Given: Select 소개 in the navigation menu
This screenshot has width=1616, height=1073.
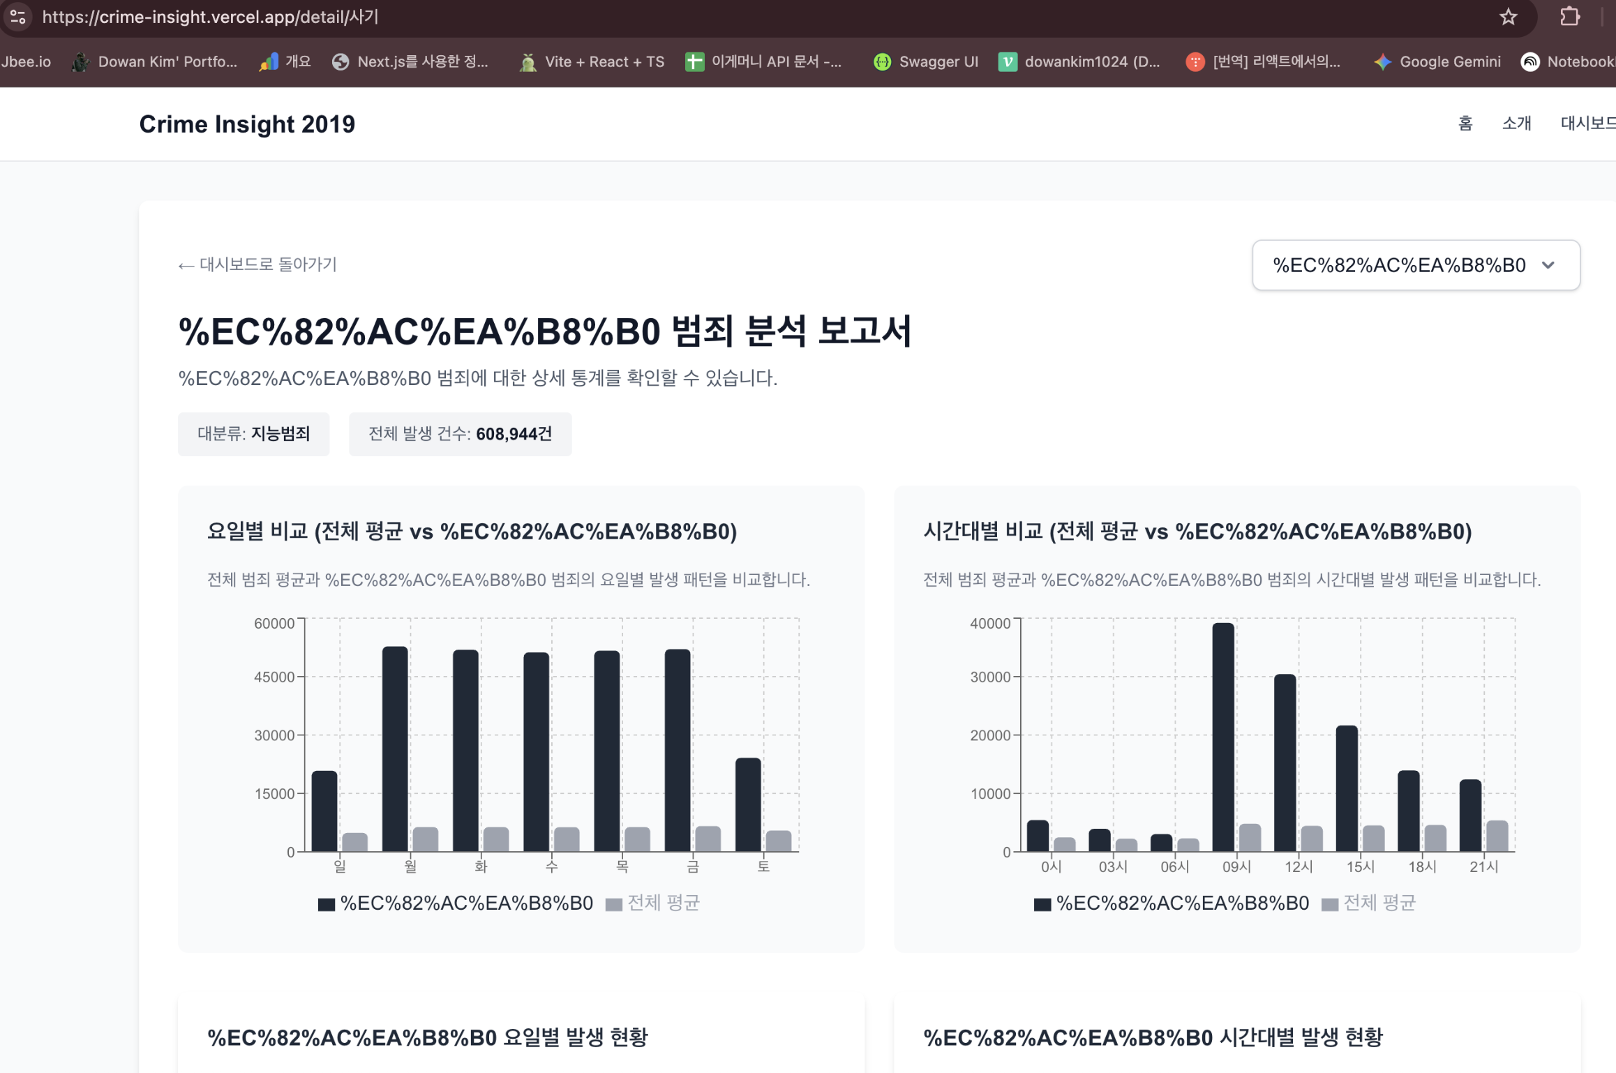Looking at the screenshot, I should (x=1516, y=123).
